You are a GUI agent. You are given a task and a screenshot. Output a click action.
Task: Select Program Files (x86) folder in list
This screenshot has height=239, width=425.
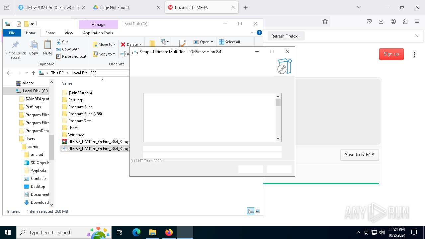(x=85, y=114)
